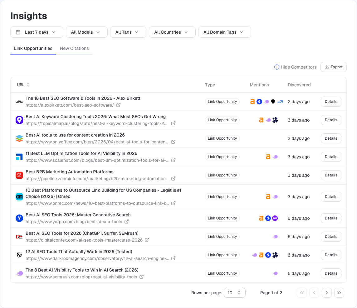
Task: Open Details for B2B Marketing Automation row
Action: click(x=331, y=175)
